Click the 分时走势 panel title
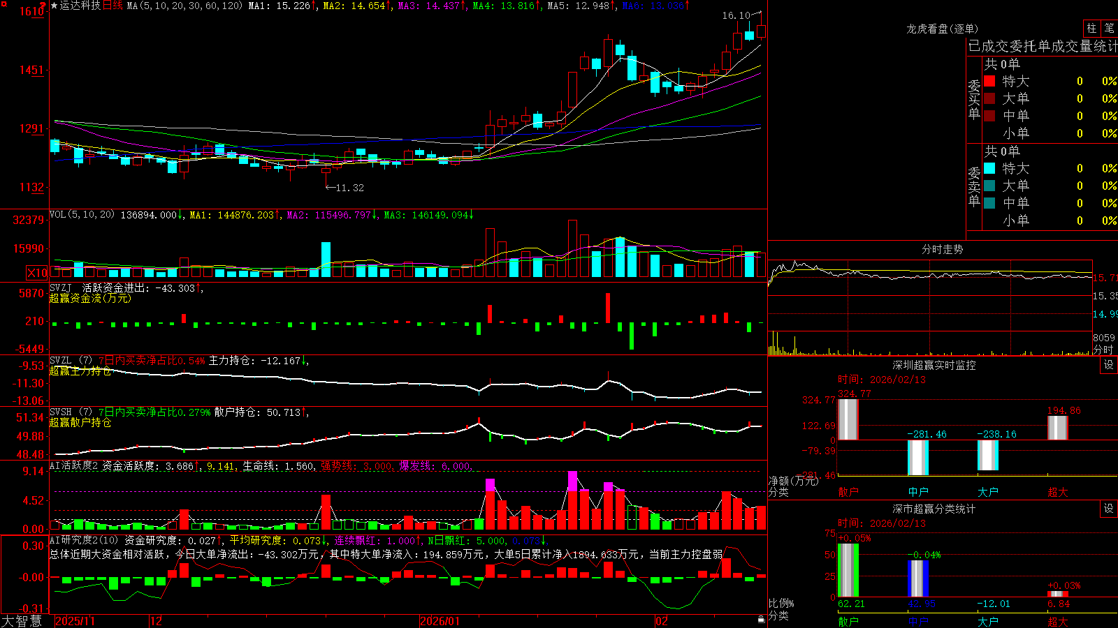Image resolution: width=1118 pixels, height=628 pixels. click(x=943, y=249)
